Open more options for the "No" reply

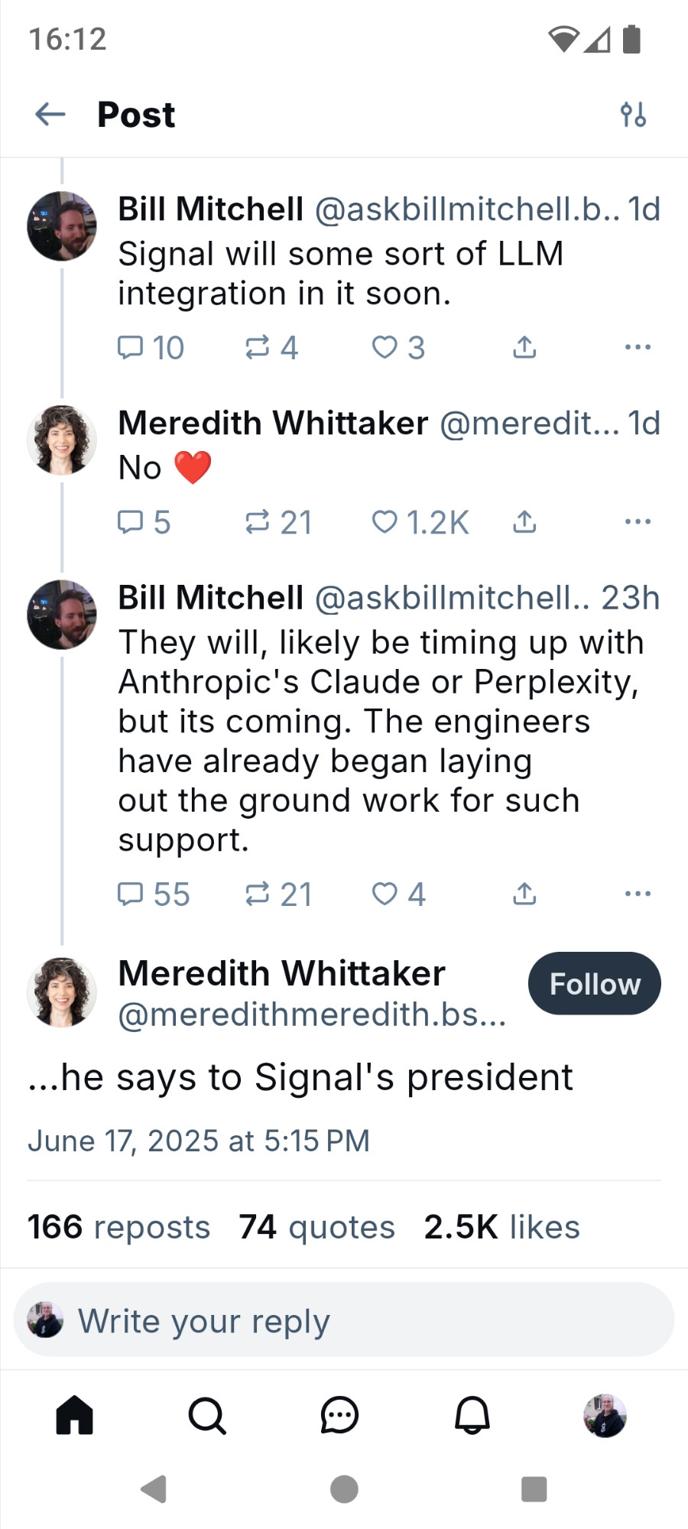638,522
